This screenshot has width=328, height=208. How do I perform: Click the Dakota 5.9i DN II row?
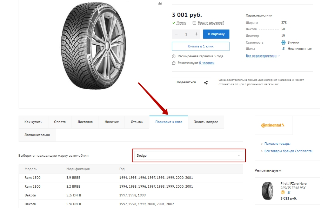(x=131, y=204)
